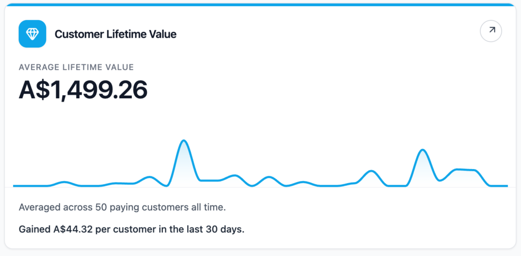Click the blue diamond icon
Viewport: 521px width, 256px height.
(32, 34)
